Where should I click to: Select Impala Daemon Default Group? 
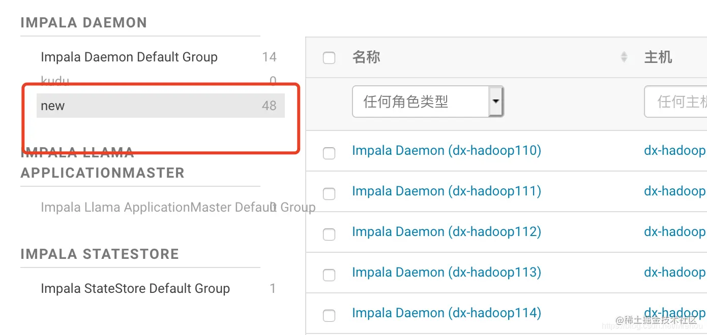click(129, 57)
